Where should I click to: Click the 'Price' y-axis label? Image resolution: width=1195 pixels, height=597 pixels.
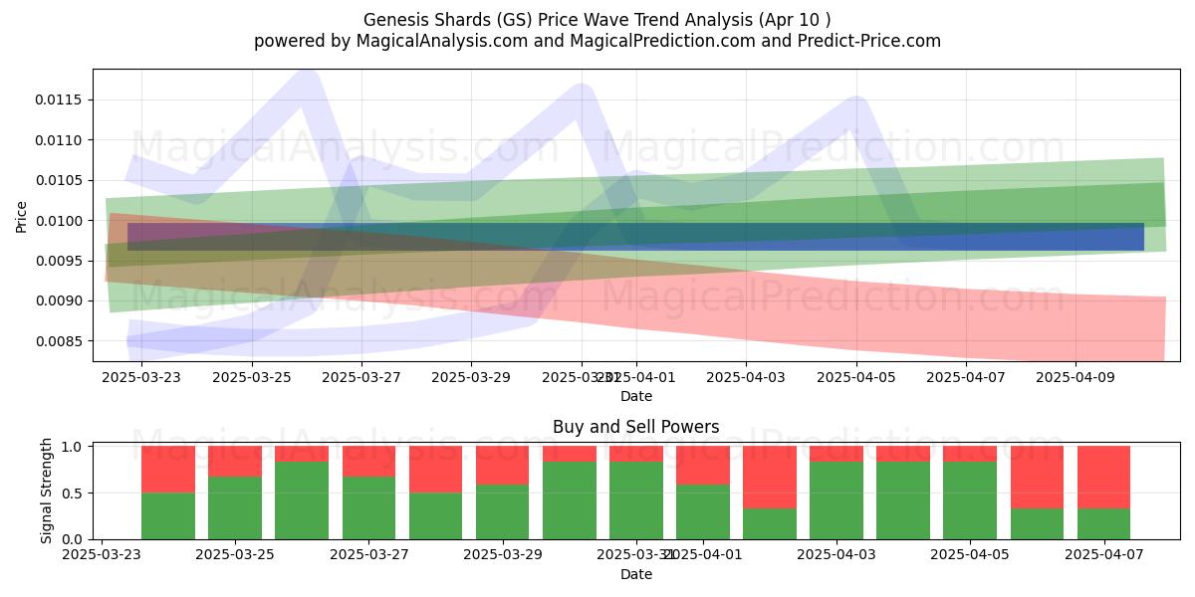22,216
